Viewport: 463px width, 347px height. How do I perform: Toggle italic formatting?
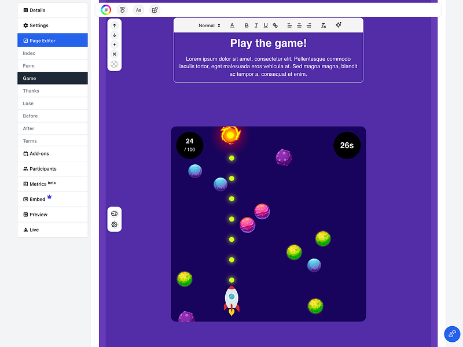(x=256, y=25)
